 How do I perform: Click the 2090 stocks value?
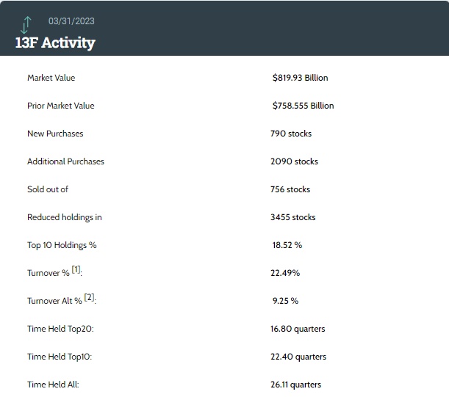pos(294,161)
